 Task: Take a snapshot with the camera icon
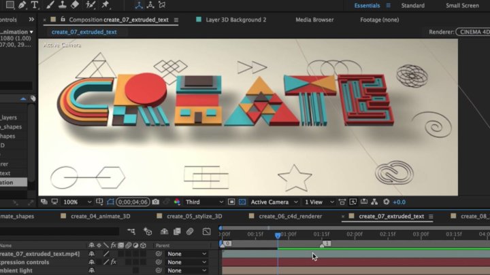click(x=156, y=202)
